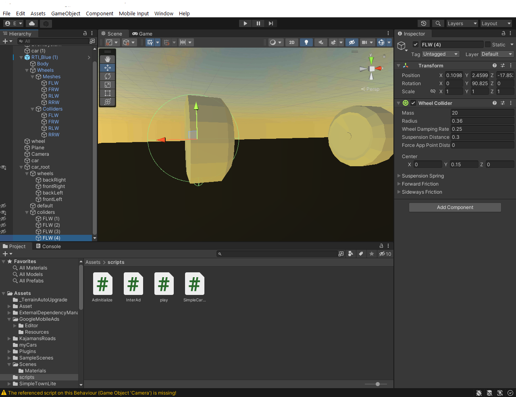The height and width of the screenshot is (397, 516).
Task: Open the Hierarchy create plus button
Action: [5, 41]
